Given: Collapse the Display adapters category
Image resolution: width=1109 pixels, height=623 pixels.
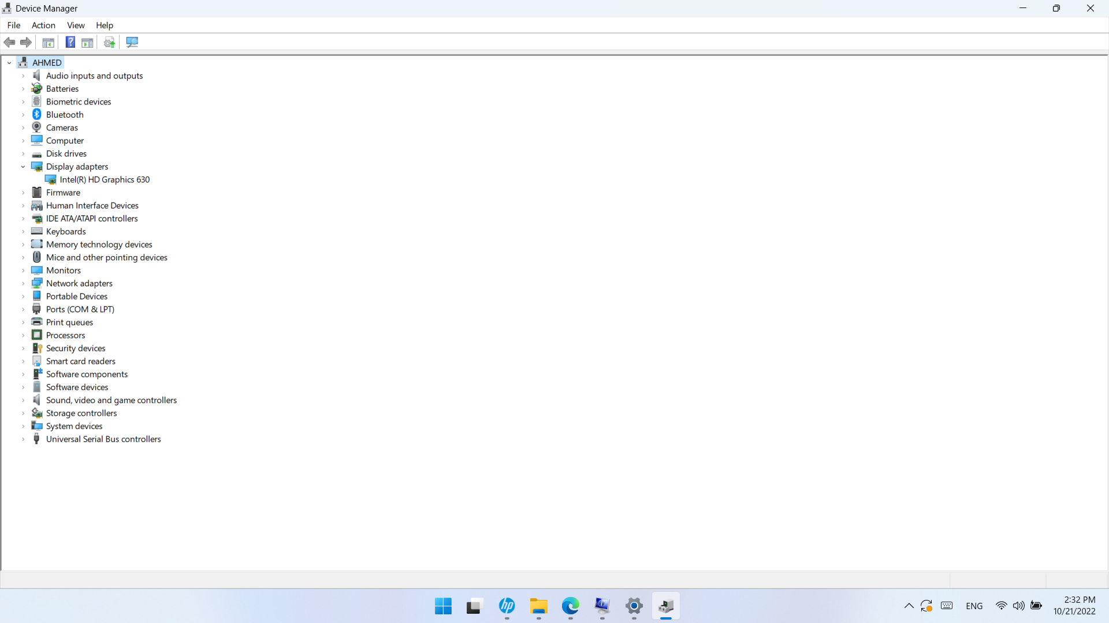Looking at the screenshot, I should click(23, 167).
